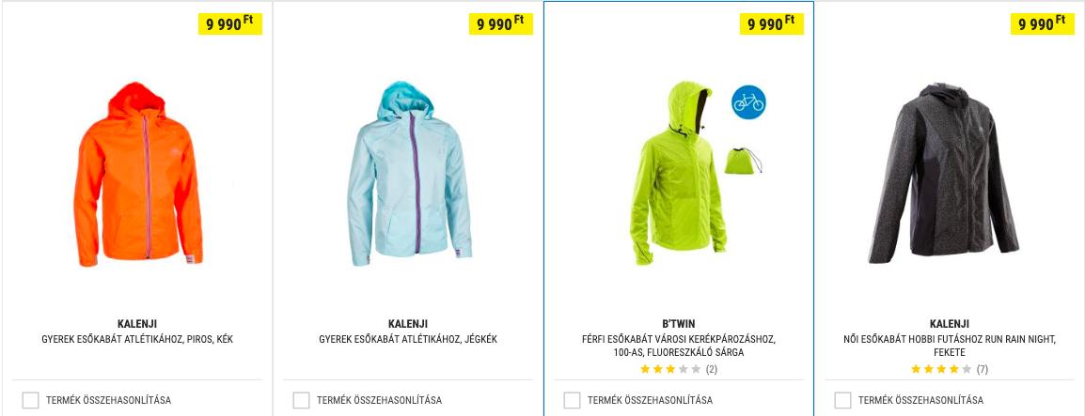Open the ice-blue Kalenji jacket image

(x=409, y=174)
